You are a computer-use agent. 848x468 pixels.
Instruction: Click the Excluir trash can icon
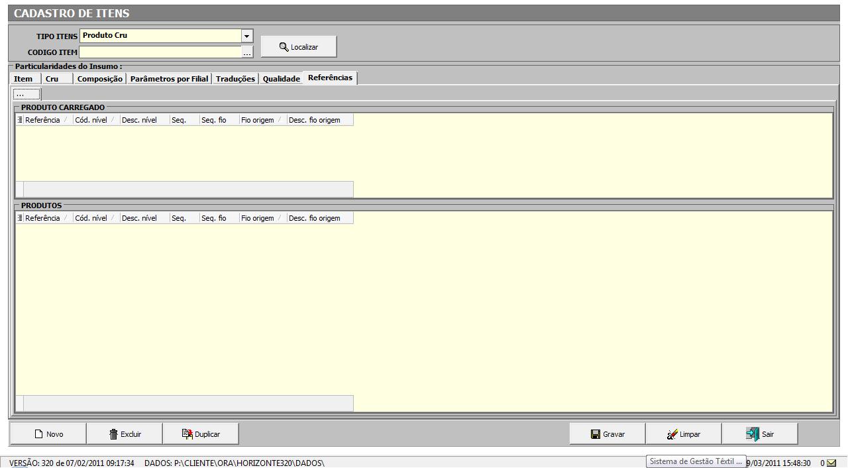pyautogui.click(x=113, y=434)
